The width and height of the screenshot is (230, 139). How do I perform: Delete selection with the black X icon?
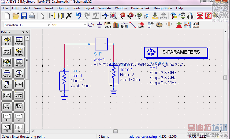[69, 16]
